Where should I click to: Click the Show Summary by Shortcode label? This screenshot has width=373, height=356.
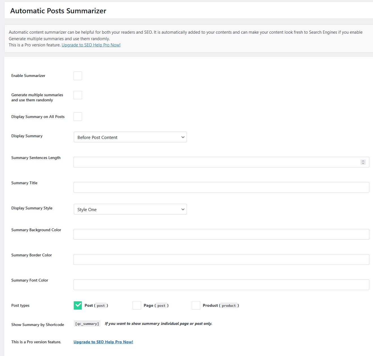pyautogui.click(x=38, y=325)
